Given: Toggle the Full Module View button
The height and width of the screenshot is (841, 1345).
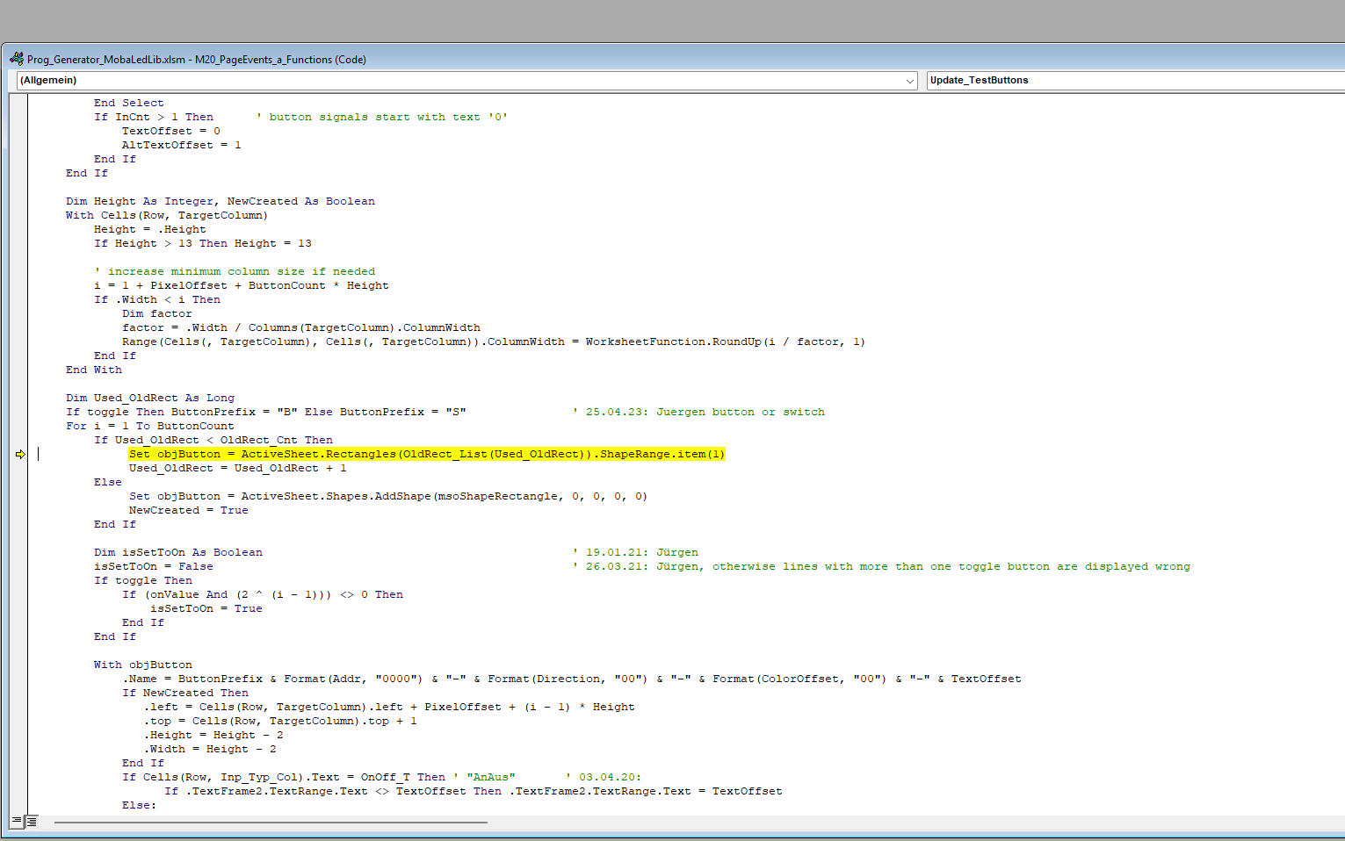Looking at the screenshot, I should coord(32,822).
